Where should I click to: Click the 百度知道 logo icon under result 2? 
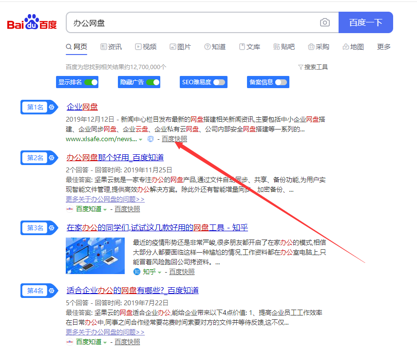pos(69,209)
